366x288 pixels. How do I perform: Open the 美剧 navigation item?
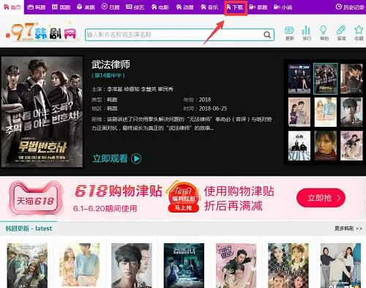86,7
